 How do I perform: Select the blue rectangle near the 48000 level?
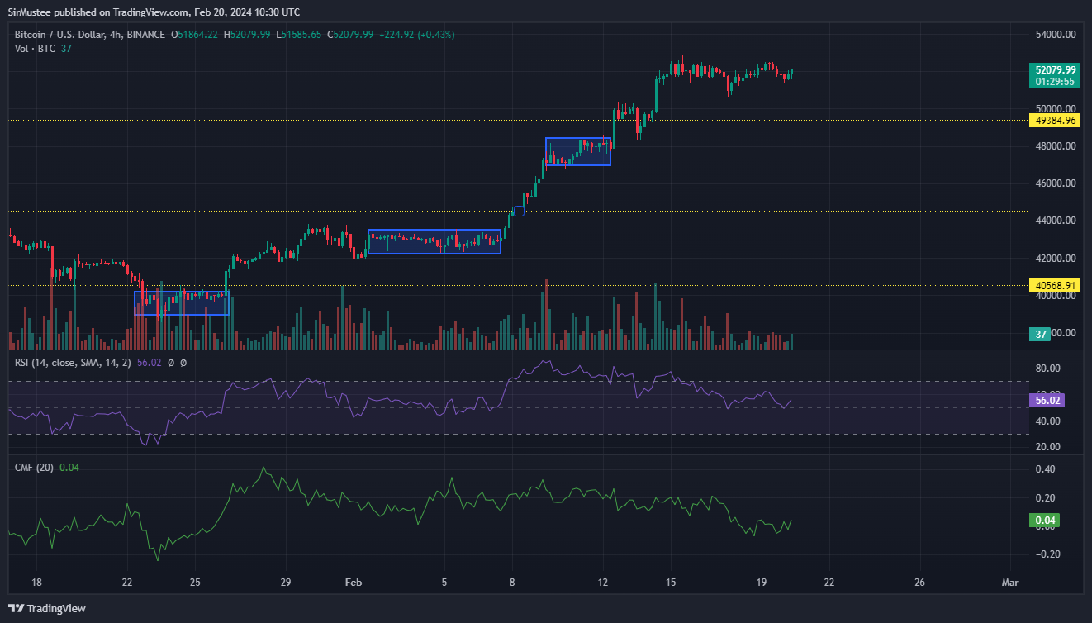pyautogui.click(x=577, y=151)
